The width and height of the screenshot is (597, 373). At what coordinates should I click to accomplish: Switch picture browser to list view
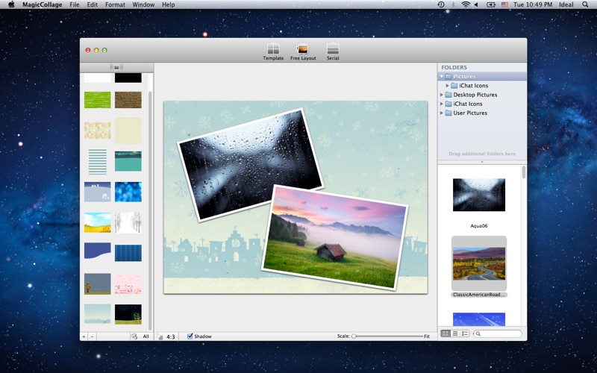coord(455,333)
